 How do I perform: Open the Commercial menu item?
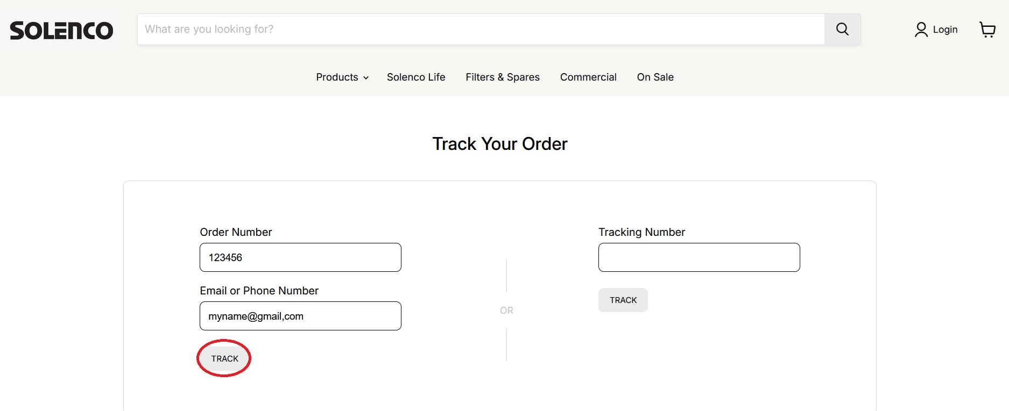tap(588, 77)
